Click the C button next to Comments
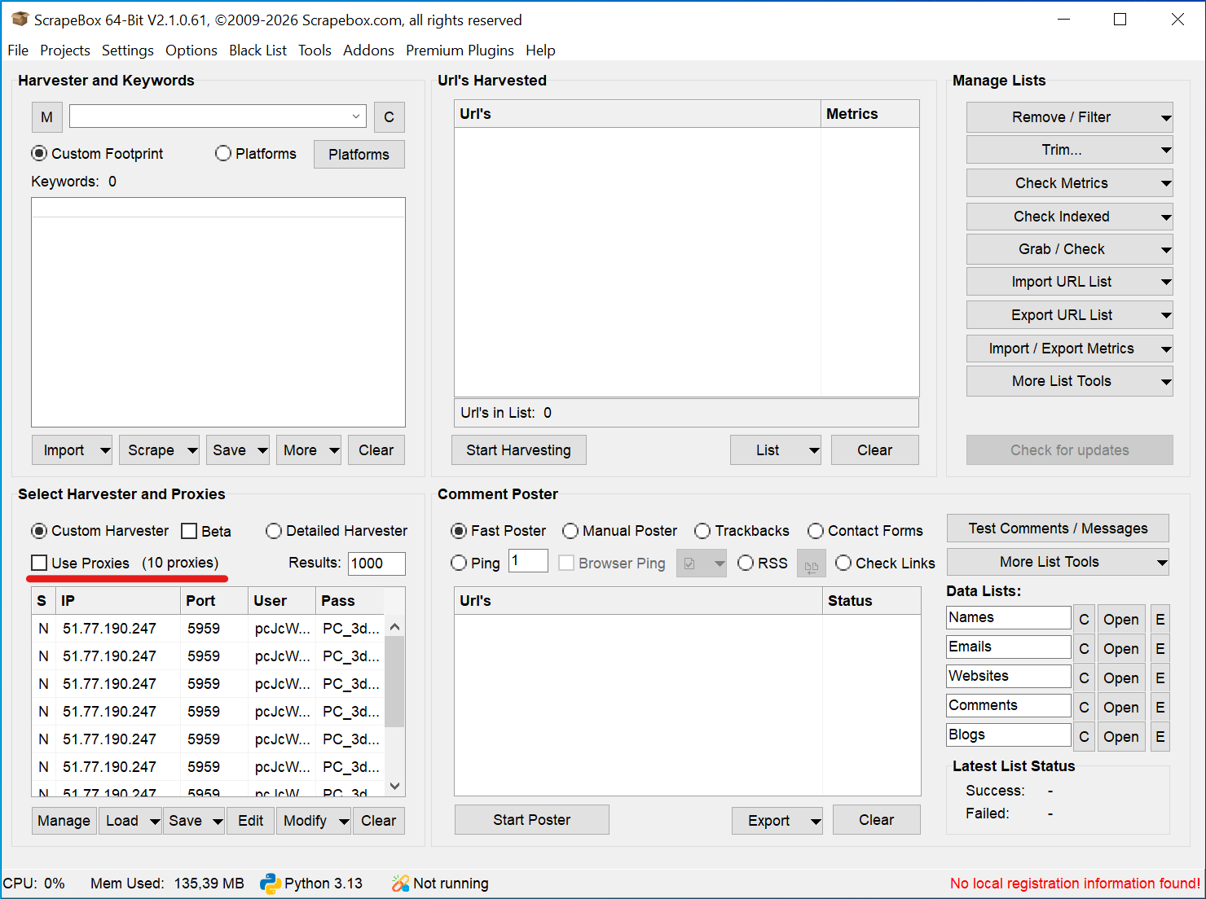1206x899 pixels. (x=1084, y=708)
